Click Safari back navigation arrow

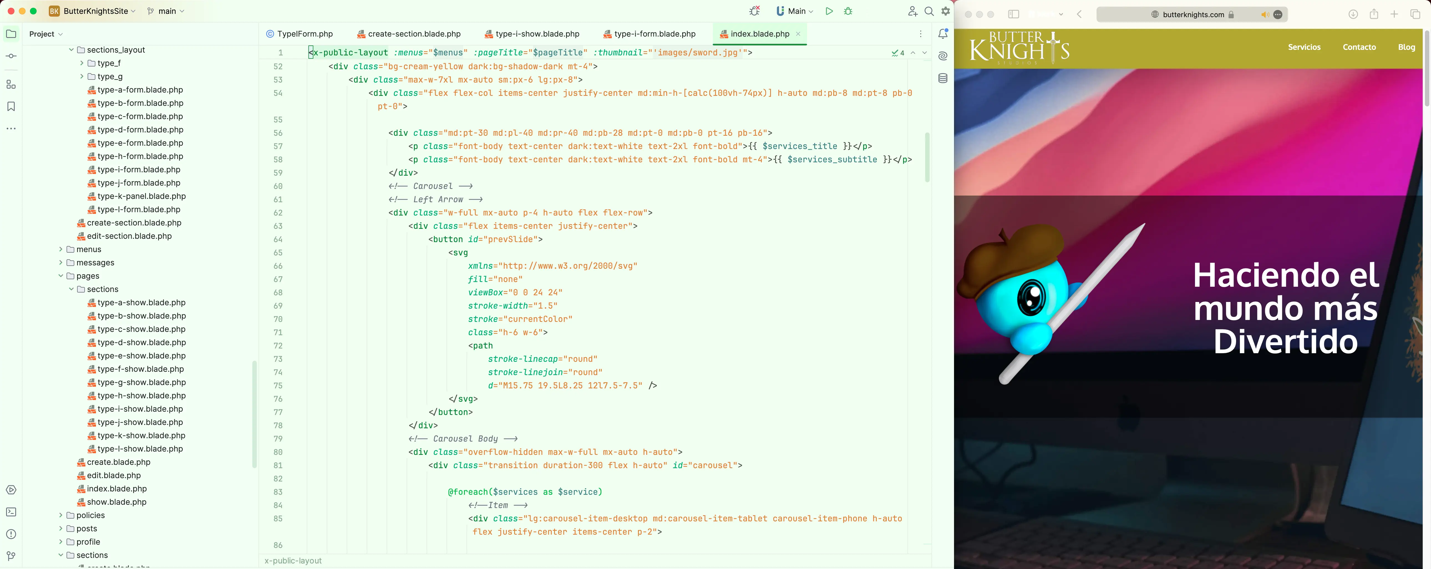[1079, 14]
